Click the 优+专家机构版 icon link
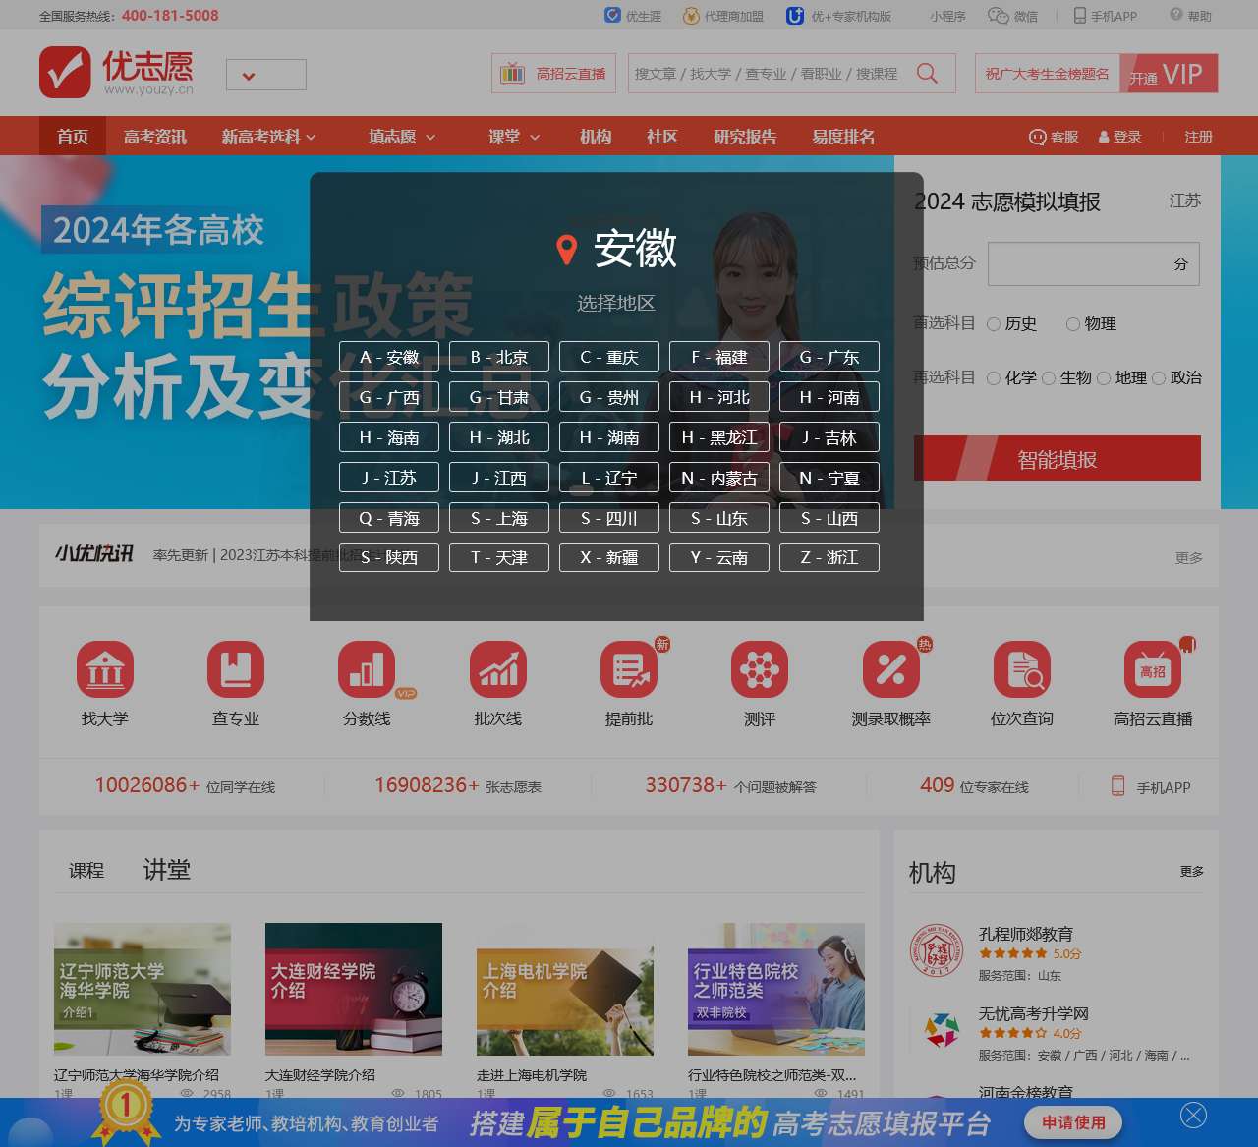This screenshot has width=1258, height=1147. tap(838, 16)
